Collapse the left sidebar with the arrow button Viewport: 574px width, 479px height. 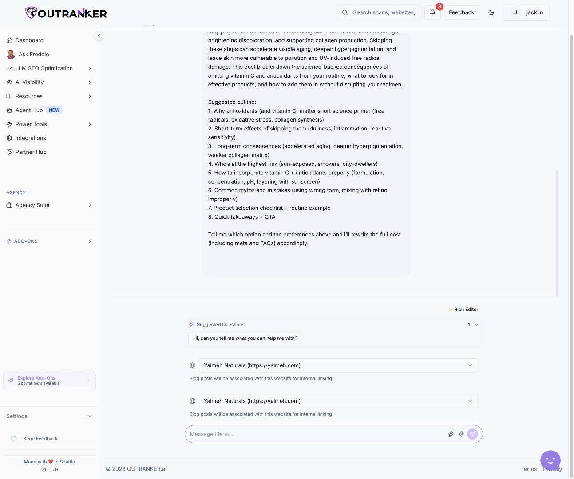(99, 36)
